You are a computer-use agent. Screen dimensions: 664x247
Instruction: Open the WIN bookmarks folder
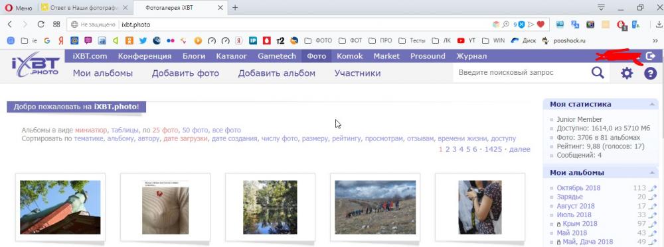[x=493, y=41]
